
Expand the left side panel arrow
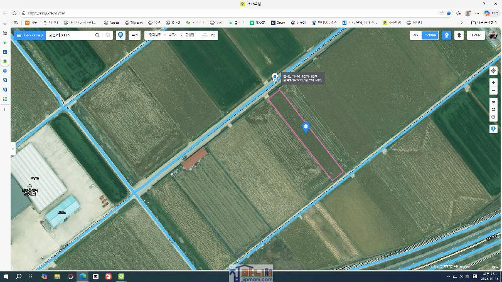coord(13,149)
